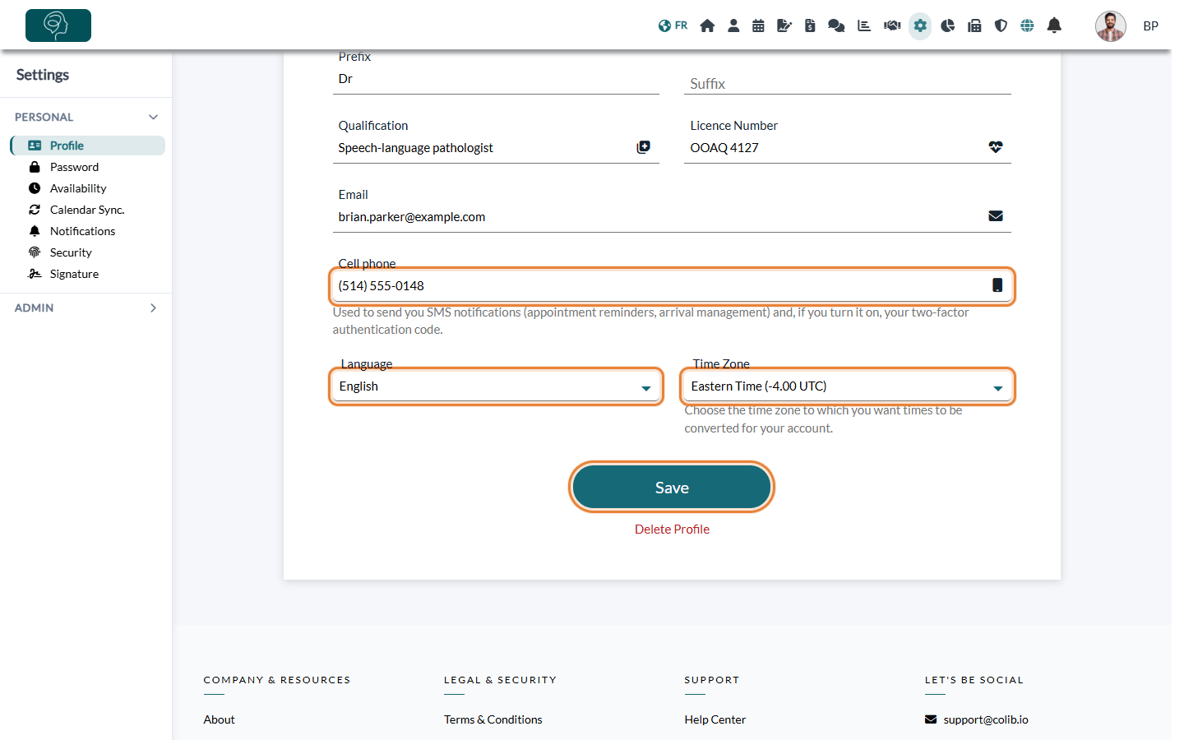
Task: Open the green globe grid icon
Action: [x=1027, y=25]
